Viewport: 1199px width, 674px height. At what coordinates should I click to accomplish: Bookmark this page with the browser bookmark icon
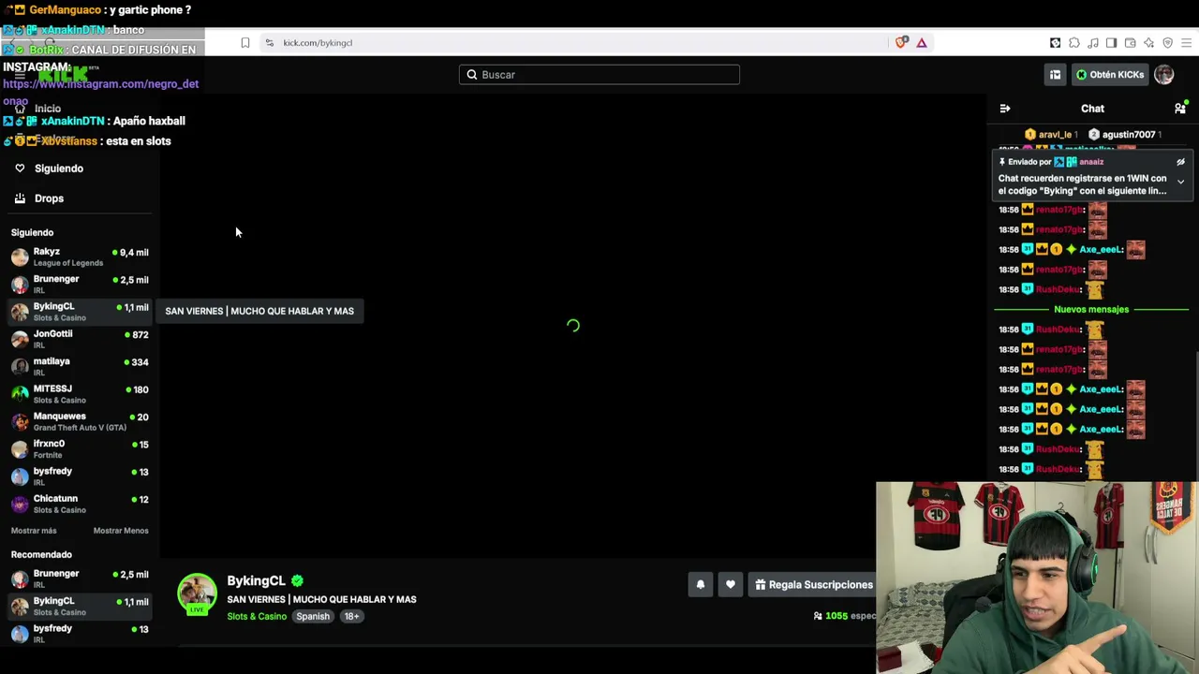coord(245,42)
